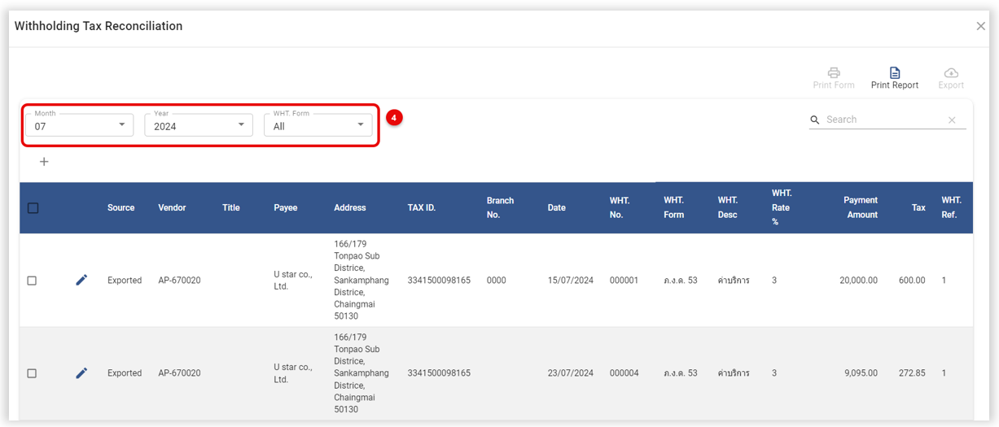Check the row dated 15/07/2024
The height and width of the screenshot is (427, 999).
tap(33, 281)
